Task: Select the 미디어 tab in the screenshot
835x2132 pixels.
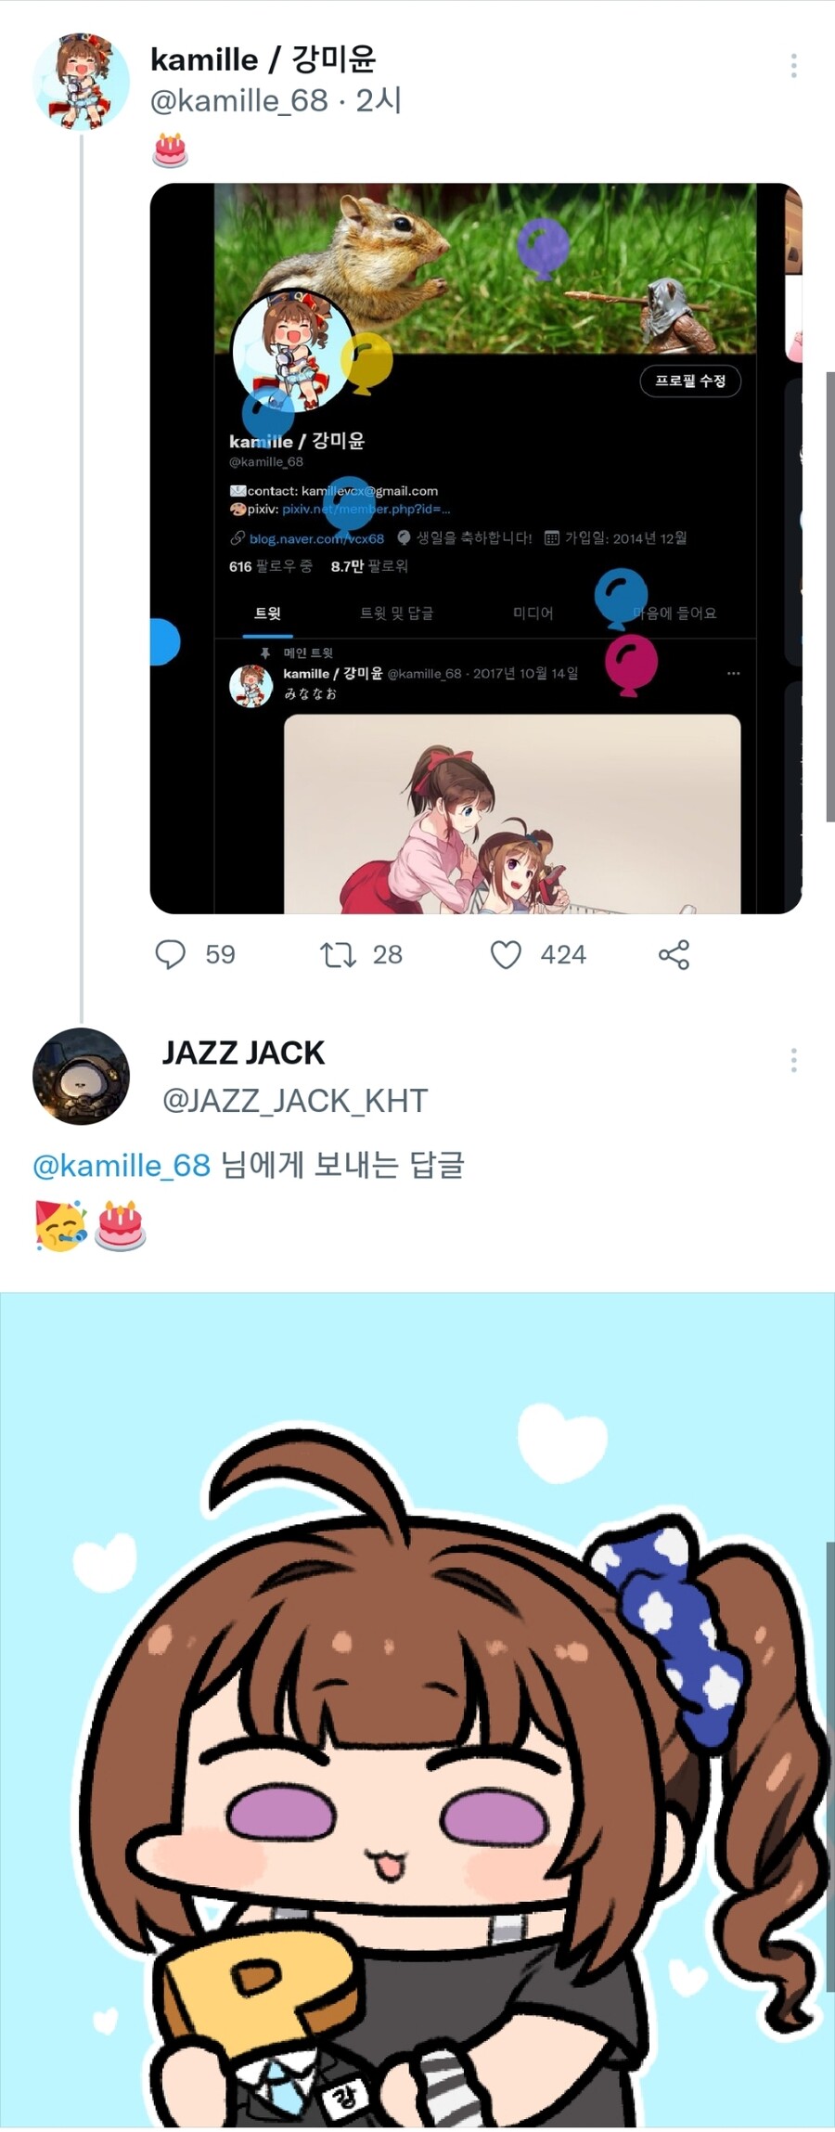Action: [533, 613]
